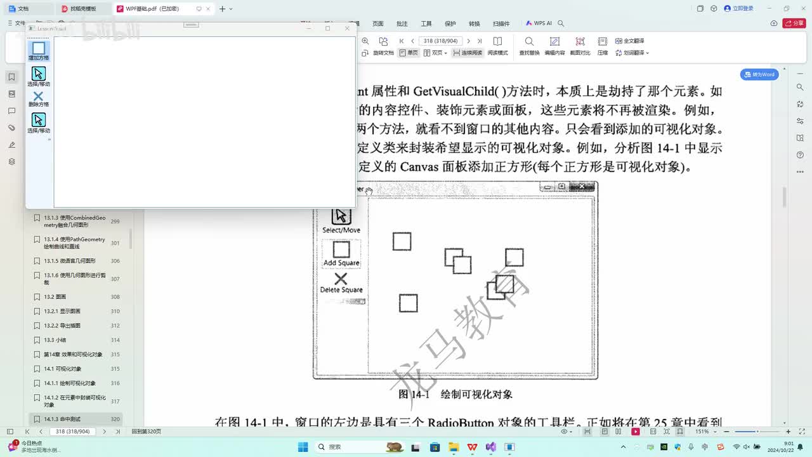Click the 压缩 compress tool
The height and width of the screenshot is (457, 812).
point(603,46)
